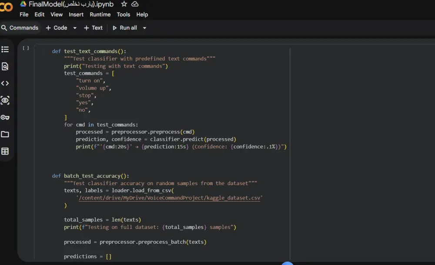Image resolution: width=435 pixels, height=265 pixels.
Task: Open the Run all dropdown arrow
Action: pos(145,27)
